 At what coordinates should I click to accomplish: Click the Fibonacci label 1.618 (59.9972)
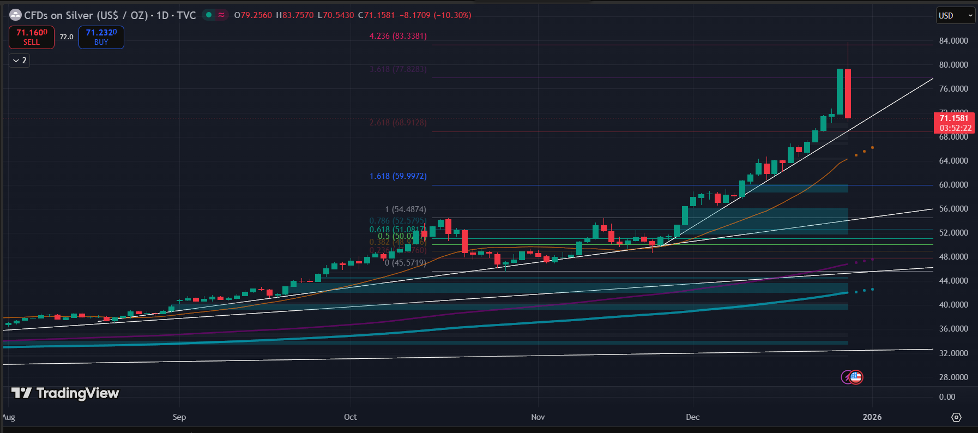point(398,176)
